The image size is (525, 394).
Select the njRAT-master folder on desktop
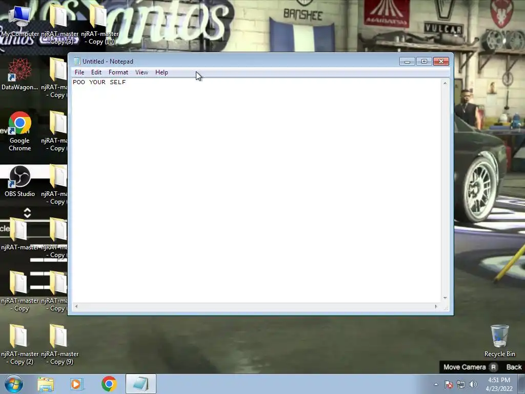click(19, 234)
